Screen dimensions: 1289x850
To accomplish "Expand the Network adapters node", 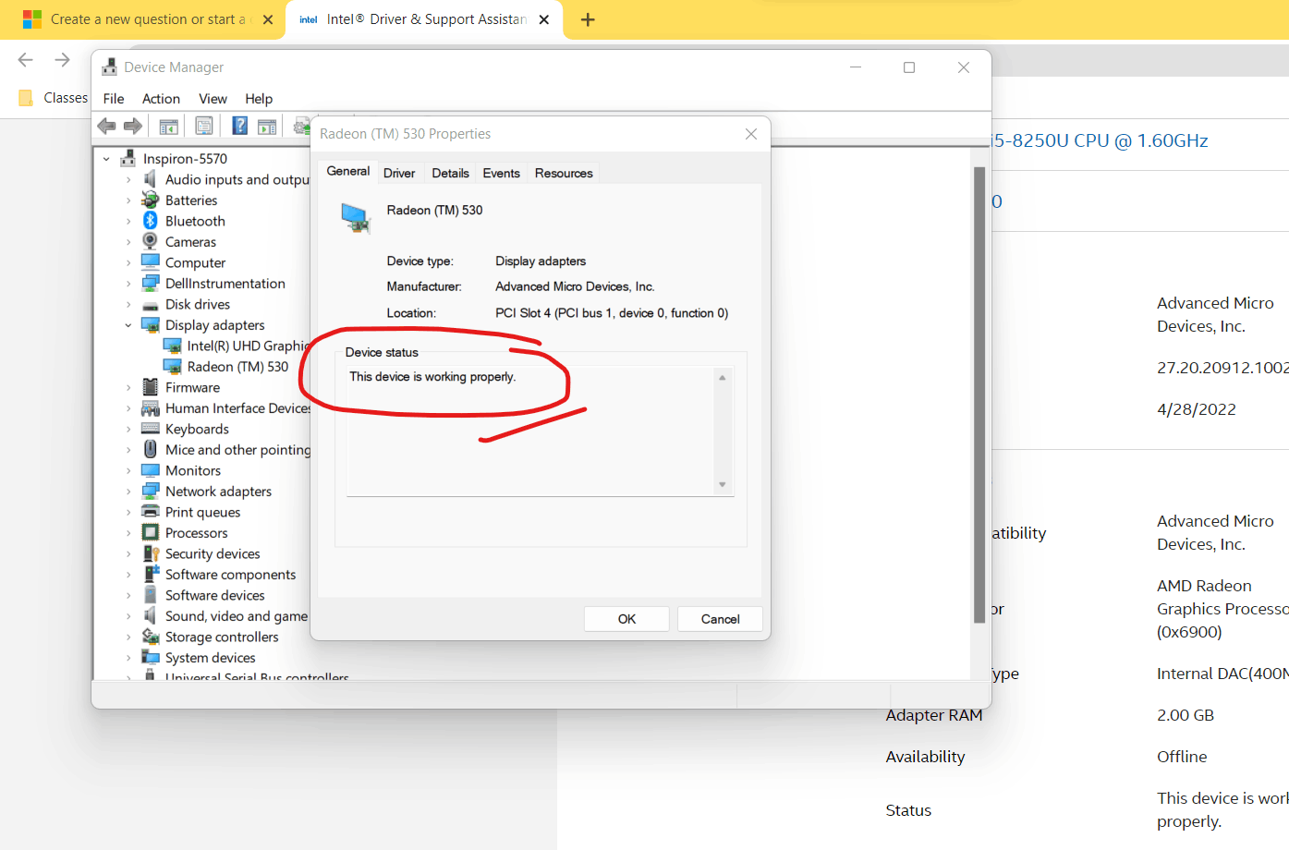I will point(128,492).
